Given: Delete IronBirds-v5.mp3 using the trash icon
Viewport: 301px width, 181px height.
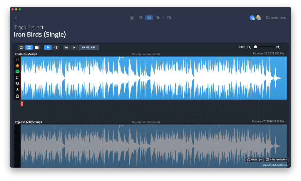Looking at the screenshot, I should tap(17, 96).
